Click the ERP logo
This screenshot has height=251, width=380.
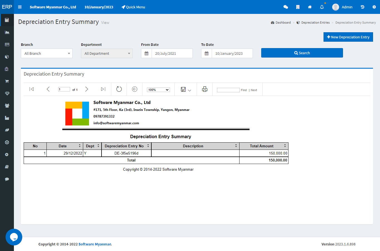point(7,7)
